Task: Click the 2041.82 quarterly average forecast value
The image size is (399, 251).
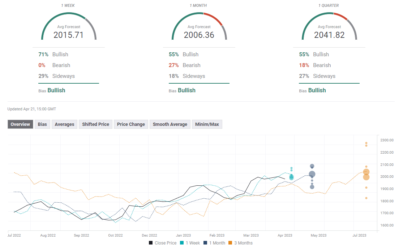Action: click(x=329, y=35)
